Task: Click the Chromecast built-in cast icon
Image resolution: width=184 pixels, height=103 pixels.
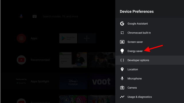Action: click(122, 33)
